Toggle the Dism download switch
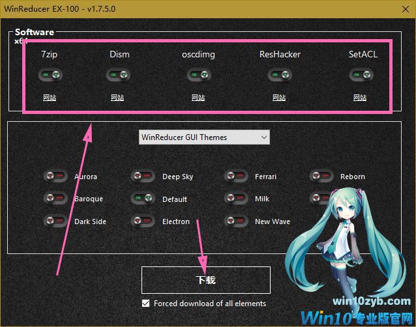Viewport: 416px width, 327px height. point(118,76)
